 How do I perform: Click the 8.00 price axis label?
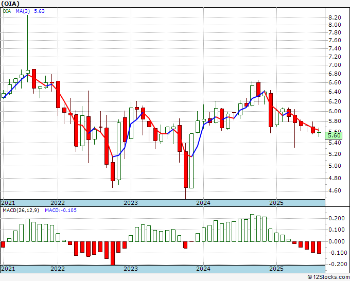tap(335, 25)
